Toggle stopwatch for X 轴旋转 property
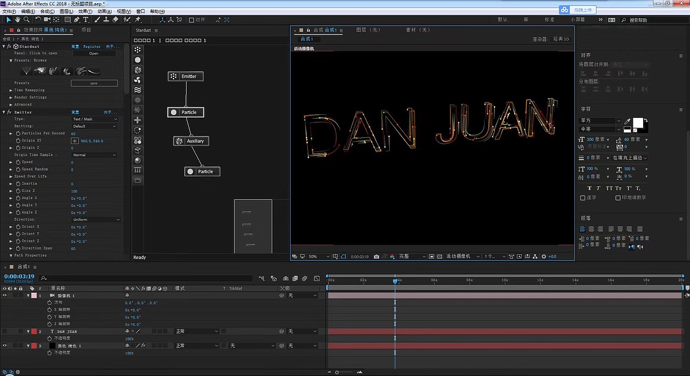Screen dimensions: 690x376 coord(50,310)
